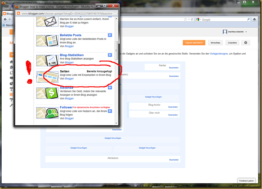Click Layout speichern orange button
Viewport: 262px width, 189px height.
(194, 42)
